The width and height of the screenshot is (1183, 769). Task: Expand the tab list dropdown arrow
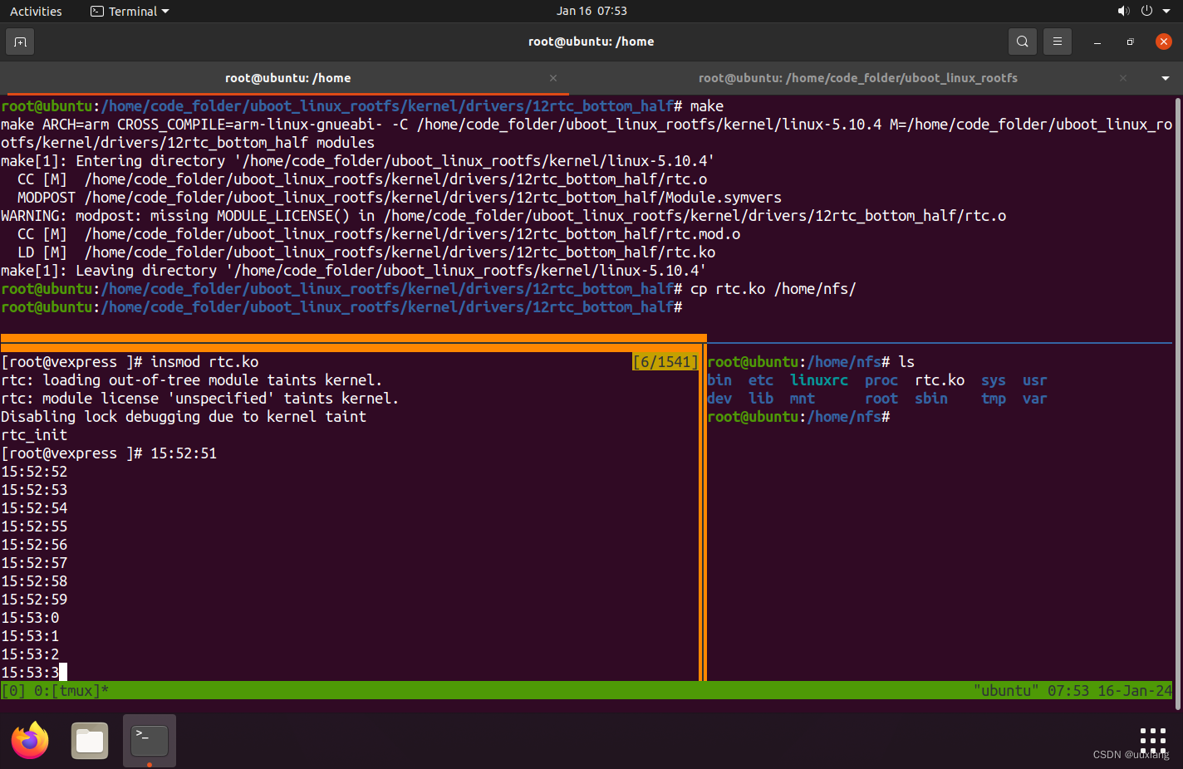coord(1166,78)
